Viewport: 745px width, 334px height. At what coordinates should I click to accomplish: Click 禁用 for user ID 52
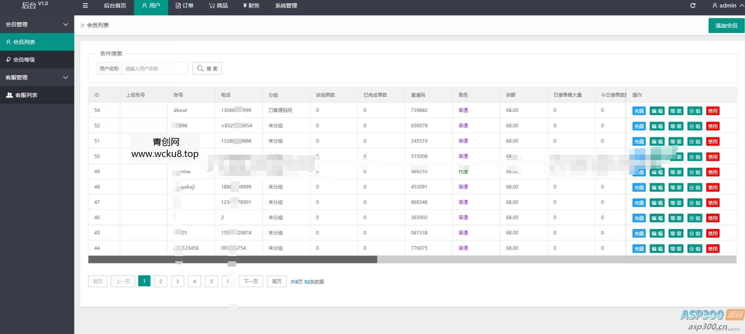pos(713,126)
